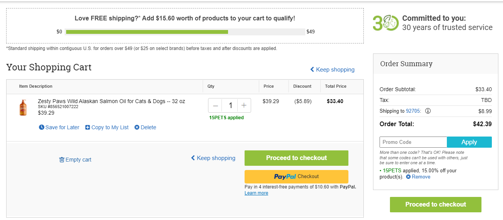Image resolution: width=503 pixels, height=220 pixels.
Task: Proceed to checkout from the cart section
Action: (296, 158)
